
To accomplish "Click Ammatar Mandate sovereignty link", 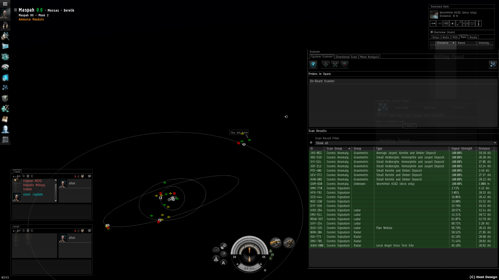I will (x=31, y=19).
